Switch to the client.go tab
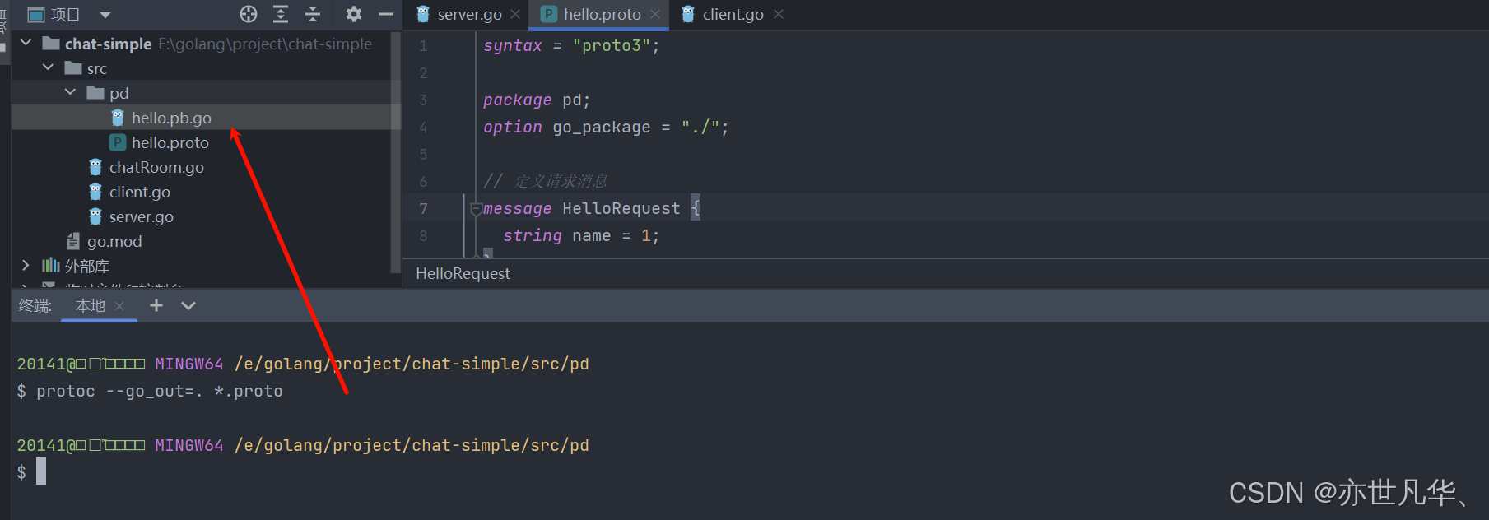This screenshot has height=520, width=1489. click(733, 14)
